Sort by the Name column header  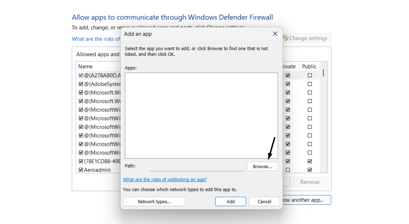[85, 67]
